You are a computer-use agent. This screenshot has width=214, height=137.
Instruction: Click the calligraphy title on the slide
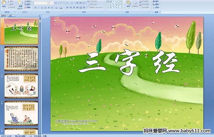(x=129, y=62)
